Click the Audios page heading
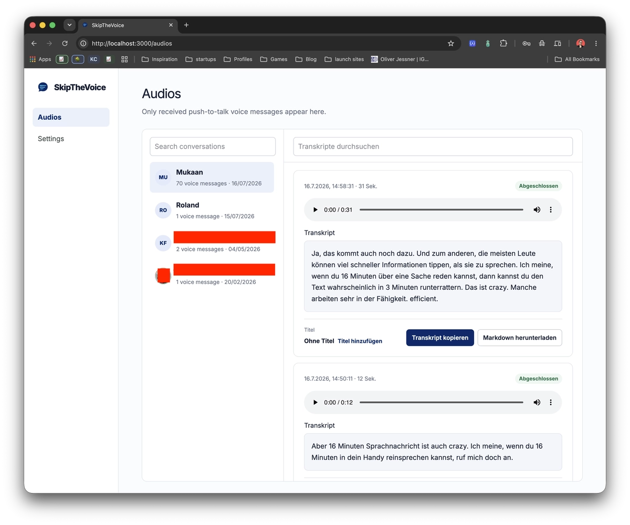 point(161,94)
